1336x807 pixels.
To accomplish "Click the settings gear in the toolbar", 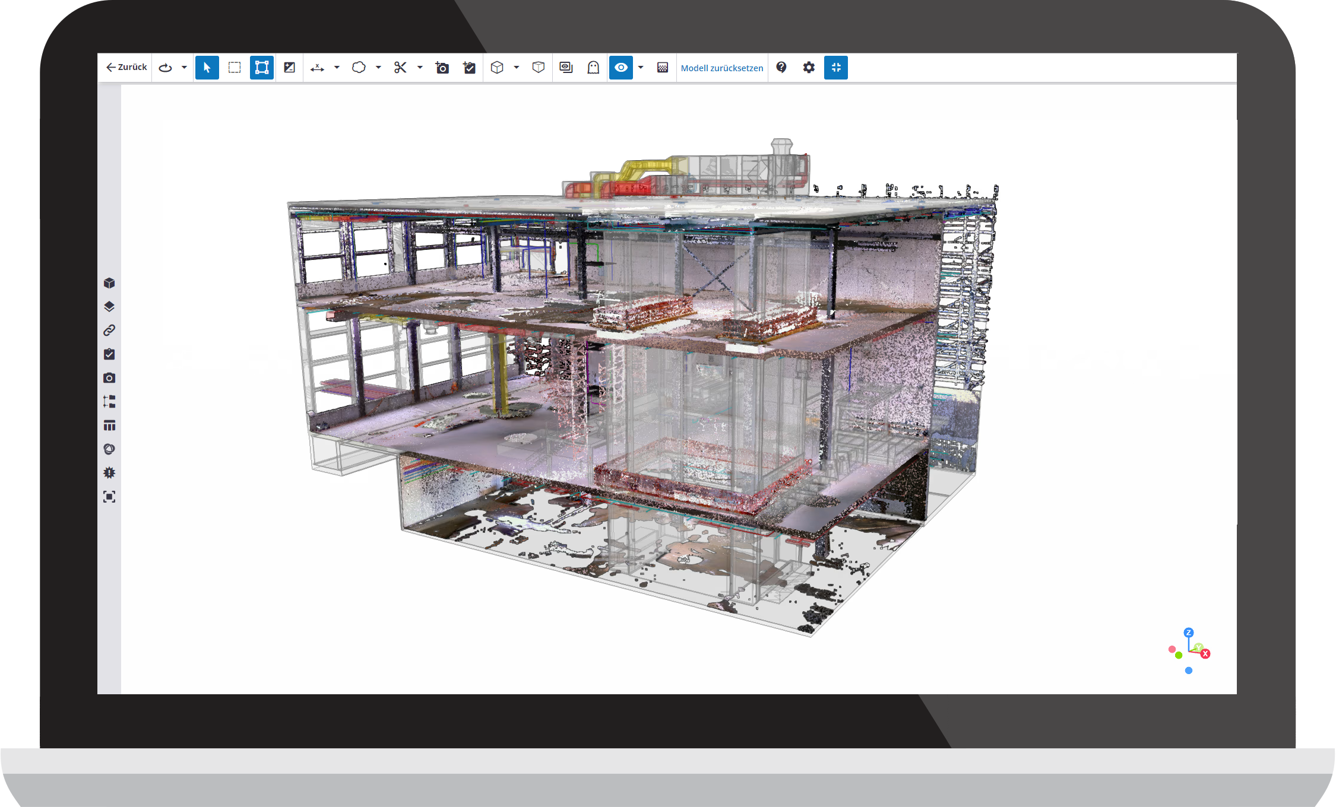I will tap(809, 68).
